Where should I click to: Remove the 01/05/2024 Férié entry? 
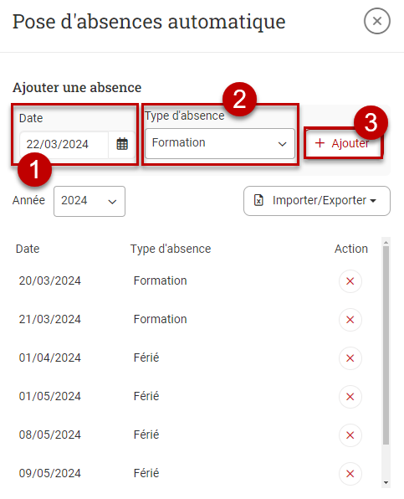[350, 397]
